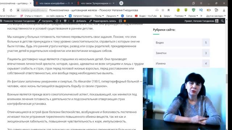Open the Видео category
This screenshot has height=130, width=232.
coord(181,43)
